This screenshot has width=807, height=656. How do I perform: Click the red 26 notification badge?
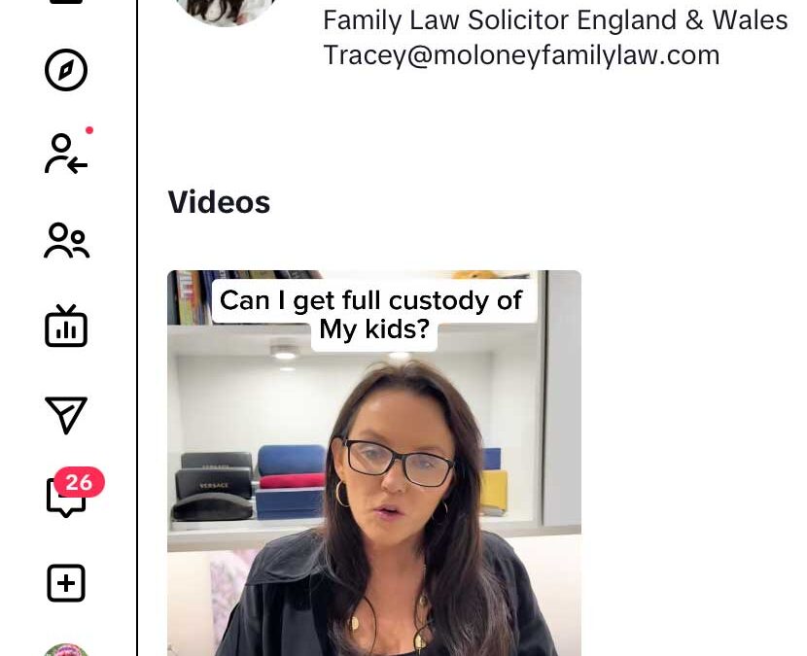point(80,483)
